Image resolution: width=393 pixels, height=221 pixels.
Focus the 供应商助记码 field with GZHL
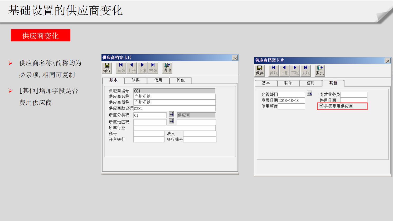click(x=174, y=108)
